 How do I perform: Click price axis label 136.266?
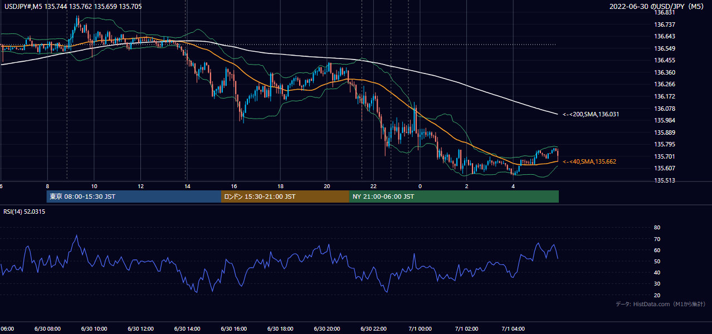(x=664, y=85)
